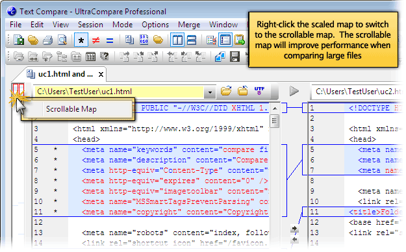Open the Edit menu
406x252 pixels.
click(x=37, y=25)
